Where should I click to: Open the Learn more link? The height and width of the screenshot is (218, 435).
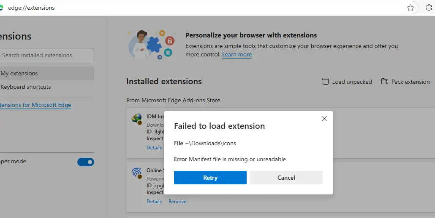tap(237, 54)
